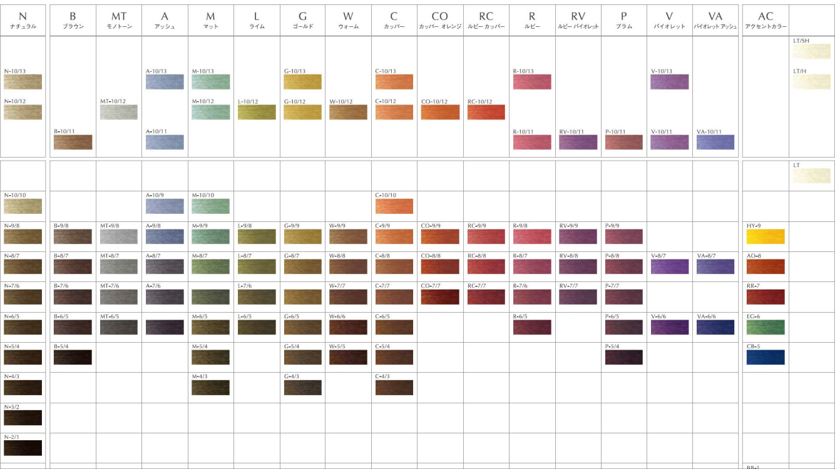835x469 pixels.
Task: Choose the CO-10/12 copper orange swatch
Action: coord(440,112)
